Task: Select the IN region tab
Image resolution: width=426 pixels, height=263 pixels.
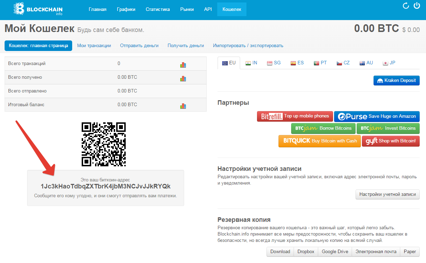Action: tap(251, 63)
